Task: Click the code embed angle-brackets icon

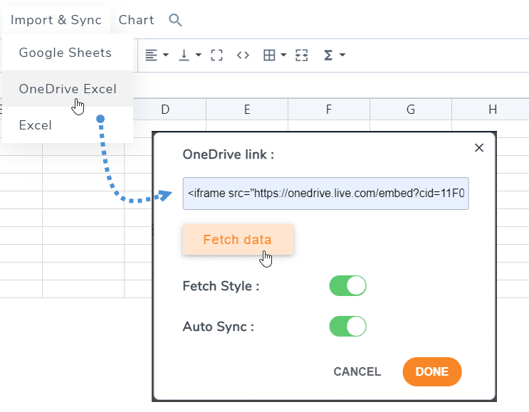Action: pos(243,56)
